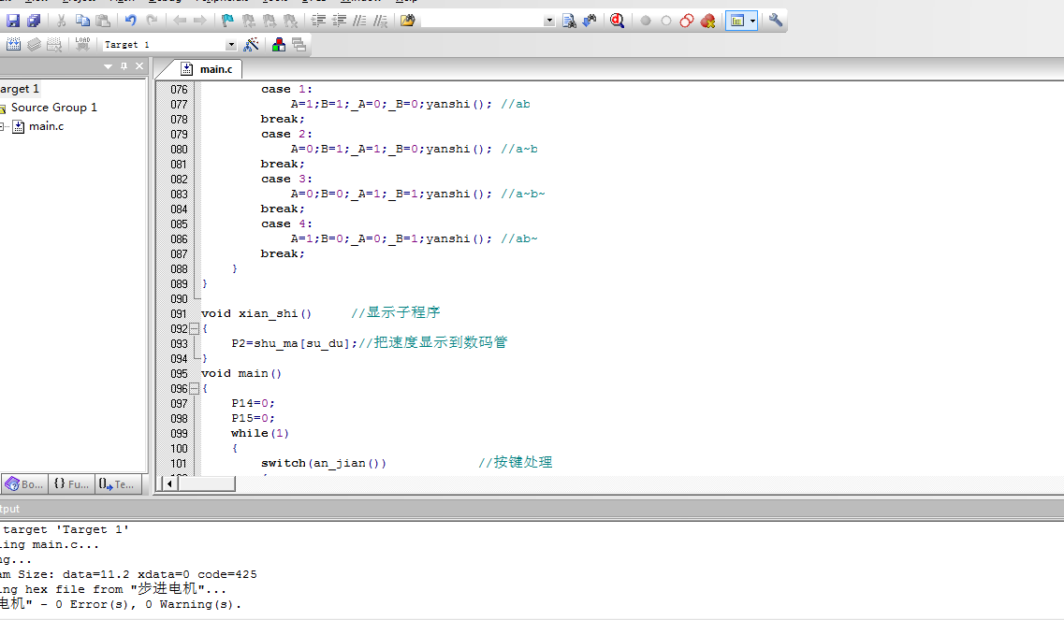Switch to the Functions panel tab
The image size is (1064, 620).
71,483
